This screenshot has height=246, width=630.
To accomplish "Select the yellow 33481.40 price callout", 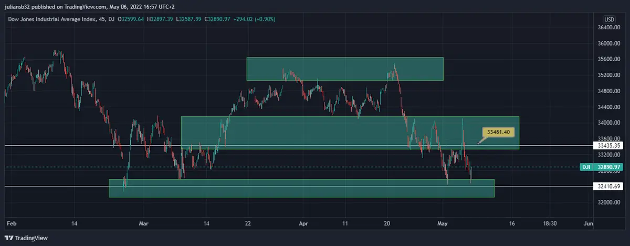I will click(498, 132).
